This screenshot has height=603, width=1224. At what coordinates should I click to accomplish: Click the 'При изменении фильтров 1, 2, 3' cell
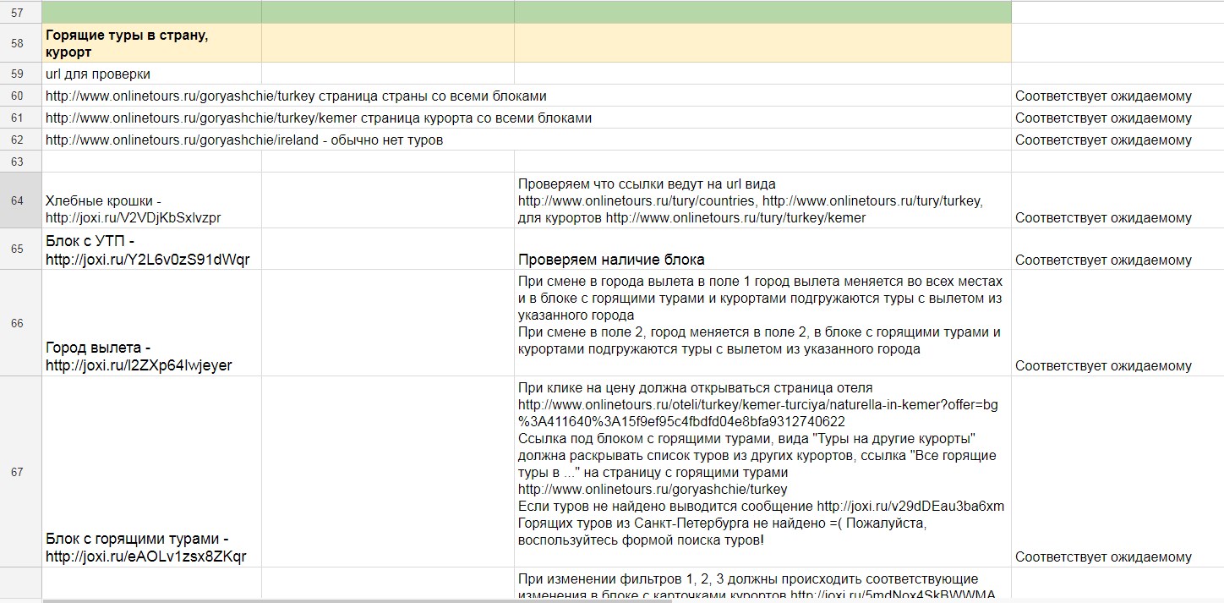point(762,584)
